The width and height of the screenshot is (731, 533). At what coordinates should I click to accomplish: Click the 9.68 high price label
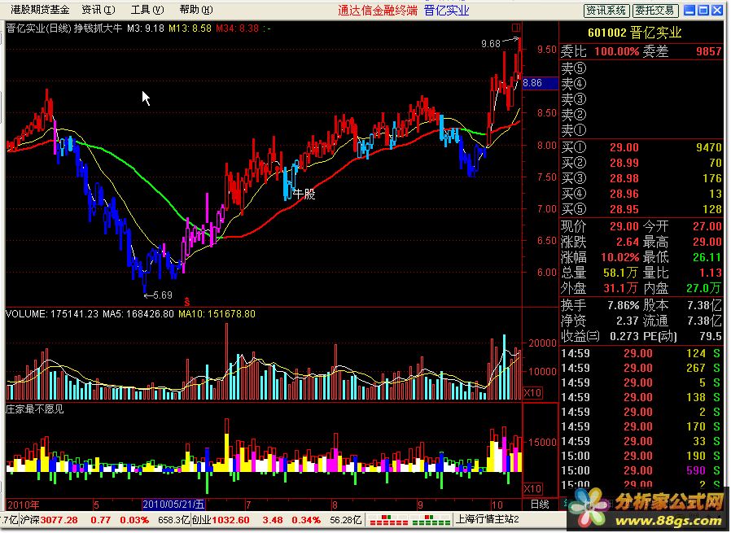click(x=490, y=44)
